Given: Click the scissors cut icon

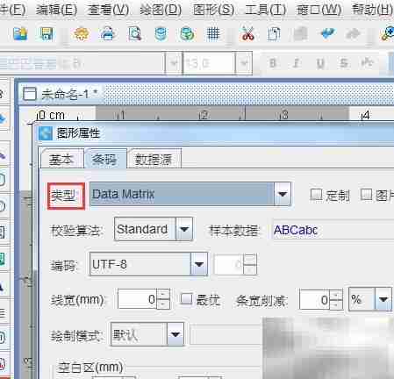Looking at the screenshot, I should point(247,33).
